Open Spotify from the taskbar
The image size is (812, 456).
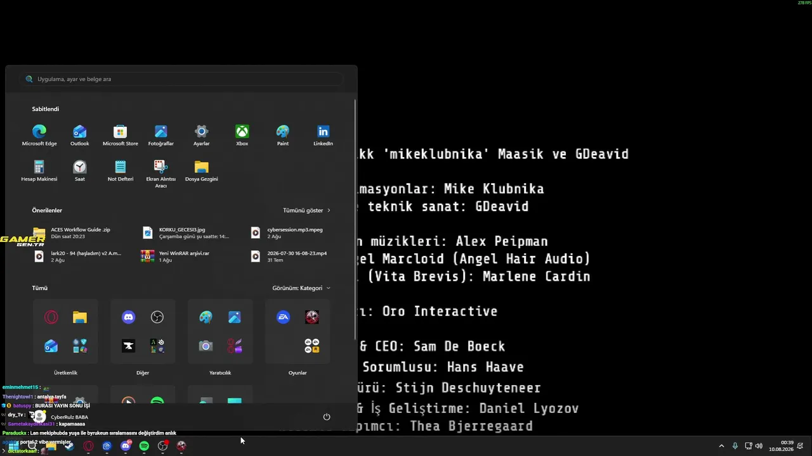pyautogui.click(x=144, y=446)
